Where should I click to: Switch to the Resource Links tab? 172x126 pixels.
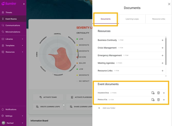tap(158, 19)
